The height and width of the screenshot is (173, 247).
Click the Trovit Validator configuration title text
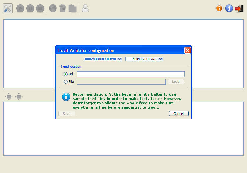[x=85, y=51]
